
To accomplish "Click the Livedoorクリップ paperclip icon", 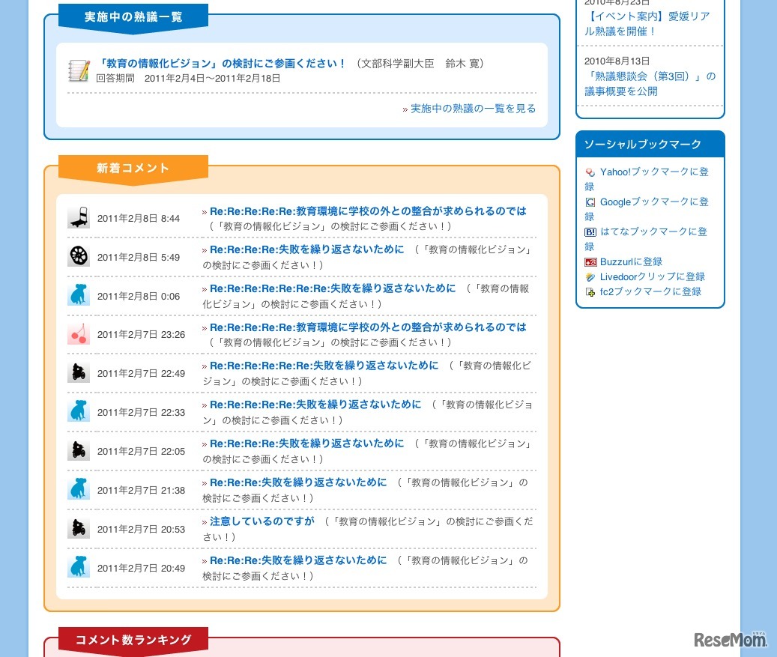I will [x=590, y=276].
